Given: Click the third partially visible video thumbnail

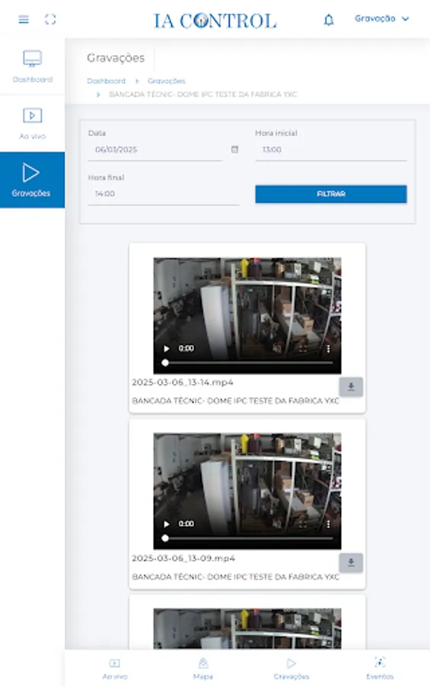Looking at the screenshot, I should click(247, 629).
